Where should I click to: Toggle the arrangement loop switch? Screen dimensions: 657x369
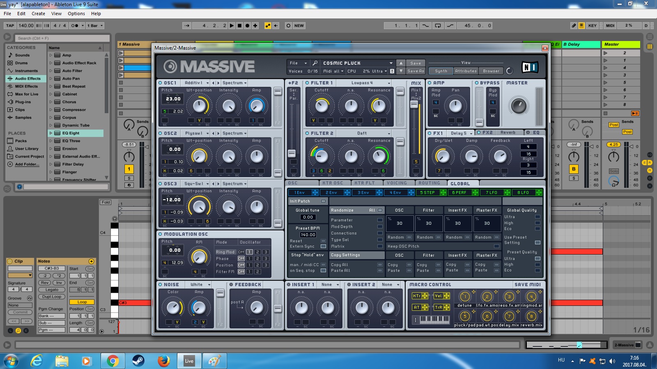point(438,25)
